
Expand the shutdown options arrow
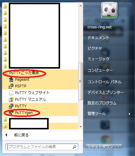[119, 147]
